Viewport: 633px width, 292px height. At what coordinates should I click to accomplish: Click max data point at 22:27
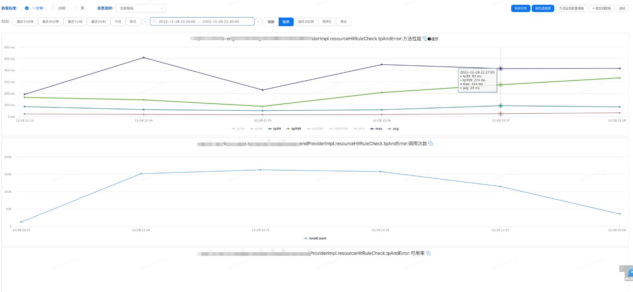click(501, 68)
